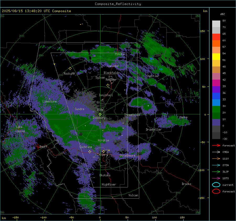Screen dimensions: 236x221
Task: Click the ThreeHills label
Action: coord(132,115)
